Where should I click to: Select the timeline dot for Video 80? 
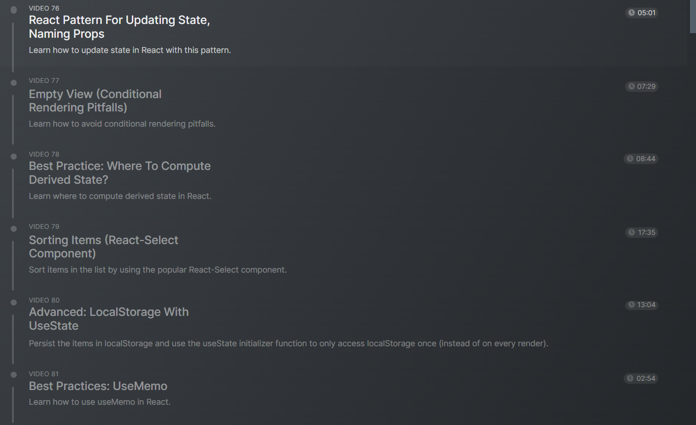[13, 303]
